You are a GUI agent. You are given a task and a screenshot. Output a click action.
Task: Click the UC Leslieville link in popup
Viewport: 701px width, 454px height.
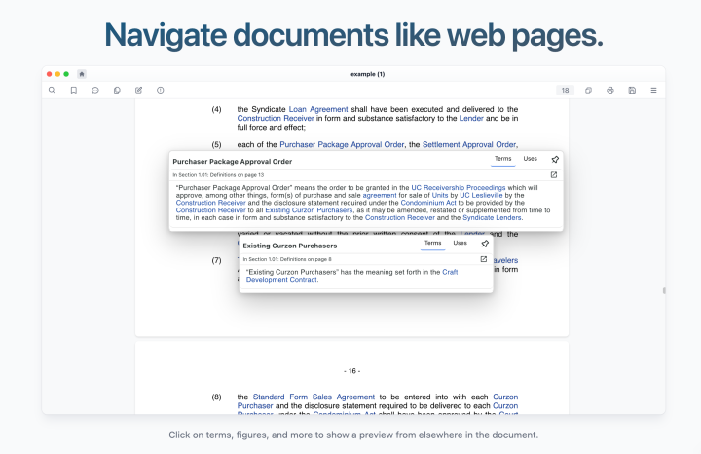click(481, 195)
